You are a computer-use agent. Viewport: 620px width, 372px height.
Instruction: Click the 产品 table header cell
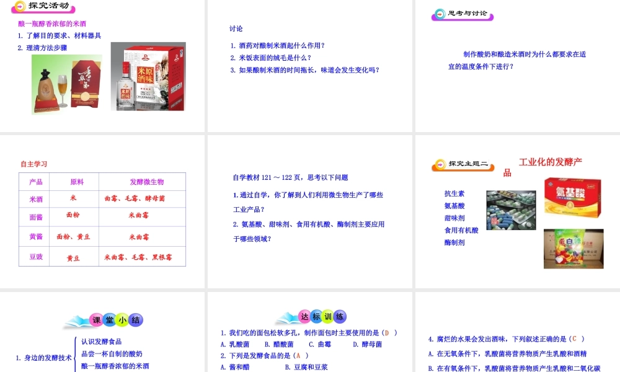click(35, 182)
